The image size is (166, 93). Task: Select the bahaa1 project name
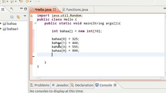13,29
